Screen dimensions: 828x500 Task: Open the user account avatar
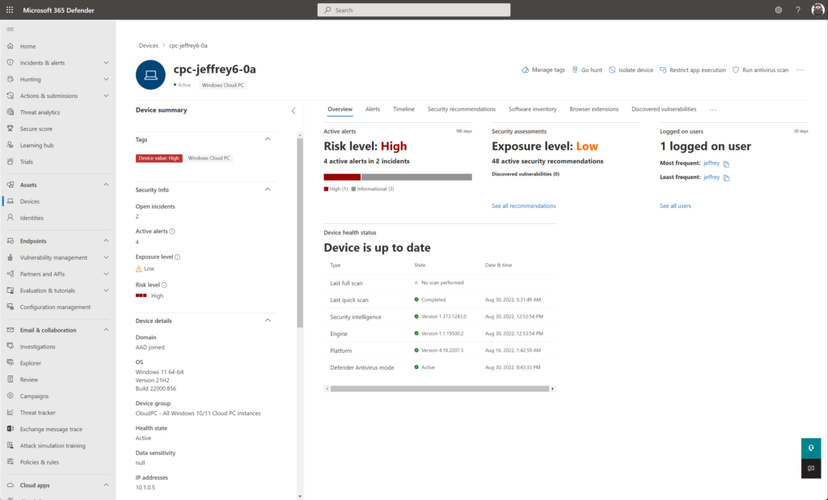click(x=817, y=10)
